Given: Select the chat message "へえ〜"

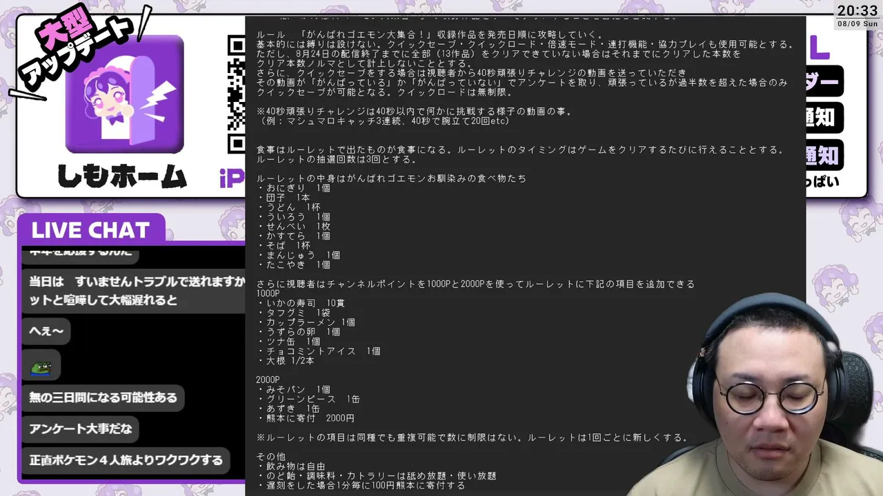Looking at the screenshot, I should (46, 332).
